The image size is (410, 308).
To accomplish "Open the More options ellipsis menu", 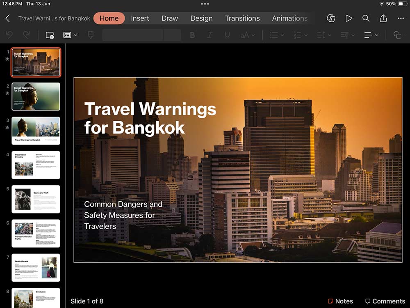I will [401, 18].
